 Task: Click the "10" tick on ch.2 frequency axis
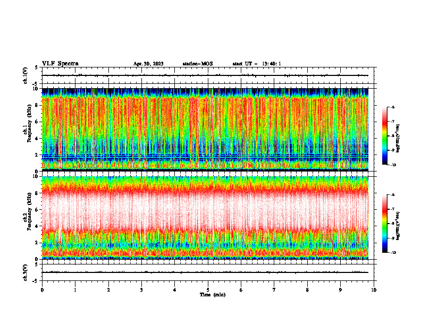click(x=36, y=176)
